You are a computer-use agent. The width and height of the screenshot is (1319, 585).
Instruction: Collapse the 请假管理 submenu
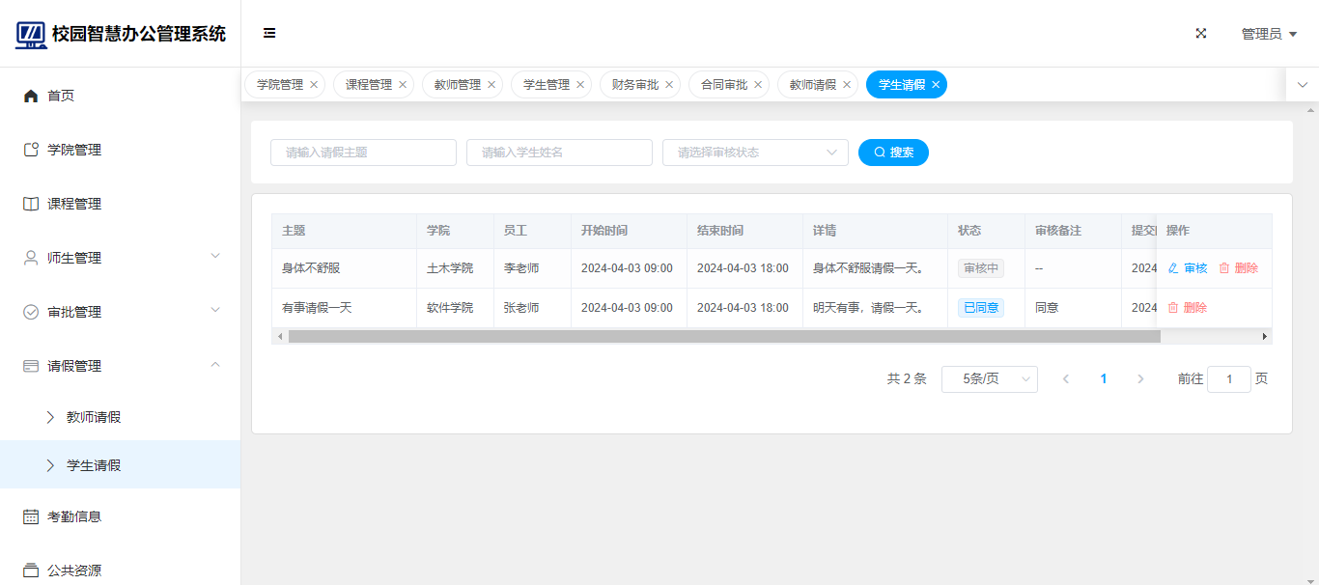point(215,364)
